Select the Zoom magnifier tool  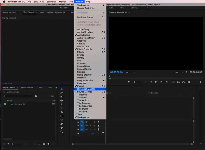61,132
